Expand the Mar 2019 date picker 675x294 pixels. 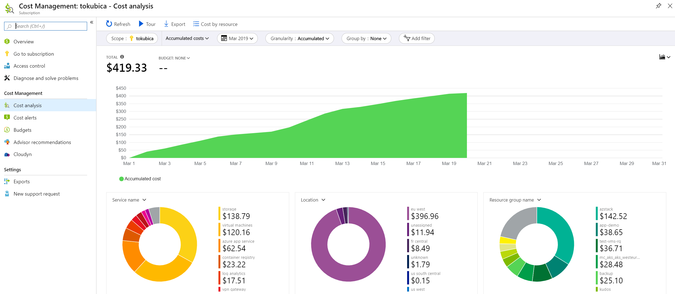click(x=237, y=38)
